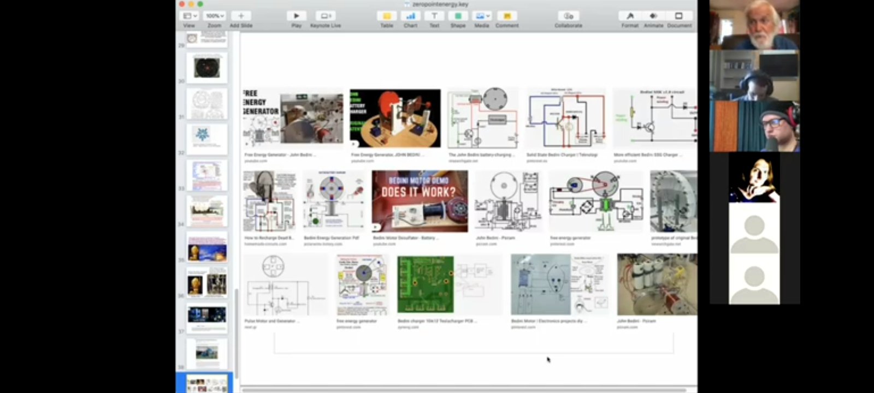
Task: Select slide 30 thumbnail in navigator
Action: 206,67
